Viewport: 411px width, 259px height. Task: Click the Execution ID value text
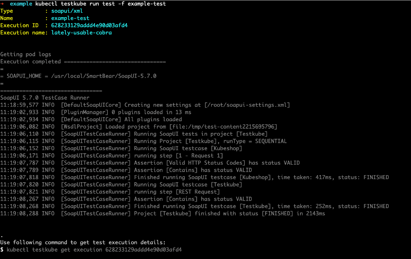89,25
